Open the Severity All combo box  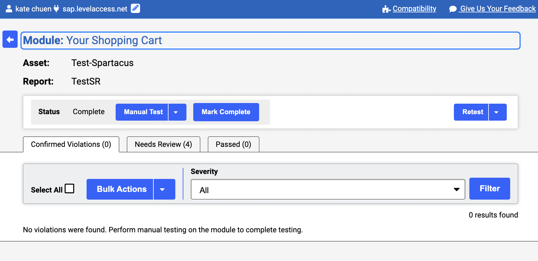[x=328, y=189]
